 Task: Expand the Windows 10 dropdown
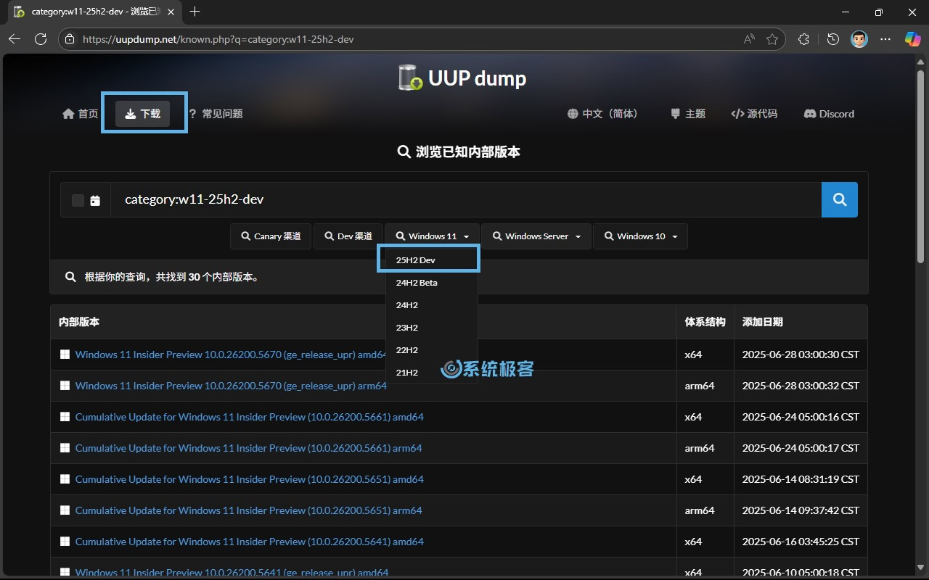click(x=640, y=236)
